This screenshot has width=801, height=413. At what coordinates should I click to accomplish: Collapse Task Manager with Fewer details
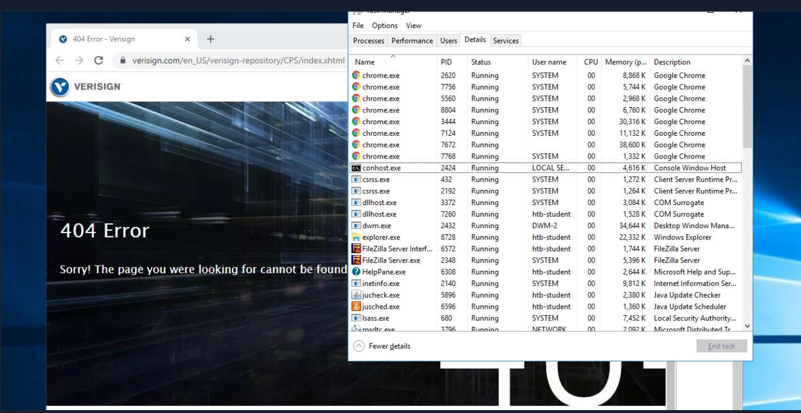(x=382, y=346)
